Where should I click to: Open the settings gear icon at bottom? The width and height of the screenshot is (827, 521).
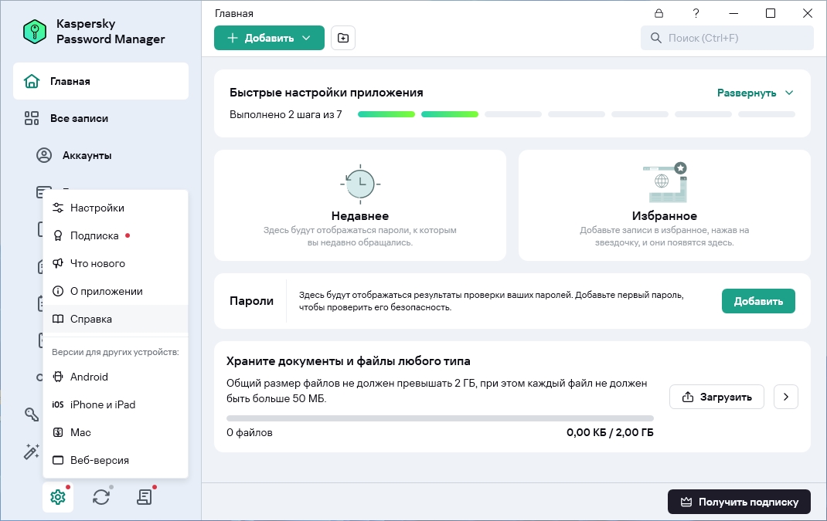[57, 497]
